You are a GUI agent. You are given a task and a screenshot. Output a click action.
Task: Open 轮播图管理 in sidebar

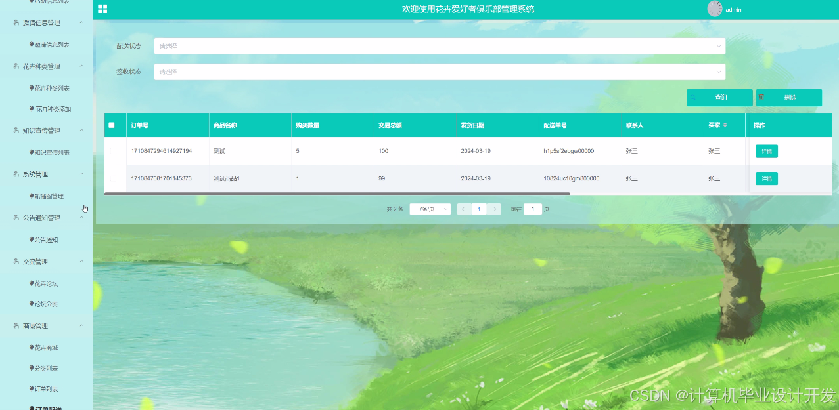coord(49,196)
